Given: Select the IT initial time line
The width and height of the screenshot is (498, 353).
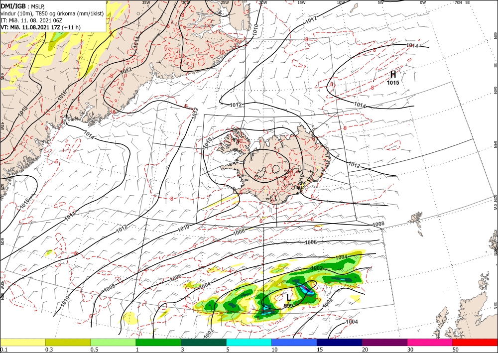Looking at the screenshot, I should click(31, 20).
